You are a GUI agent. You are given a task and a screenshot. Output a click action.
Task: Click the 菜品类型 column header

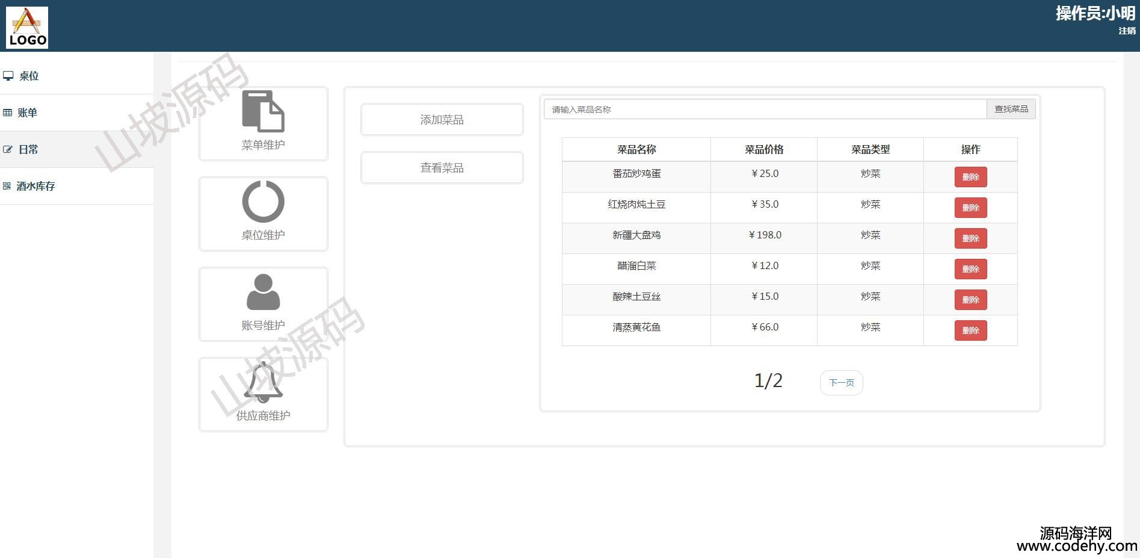(x=870, y=149)
